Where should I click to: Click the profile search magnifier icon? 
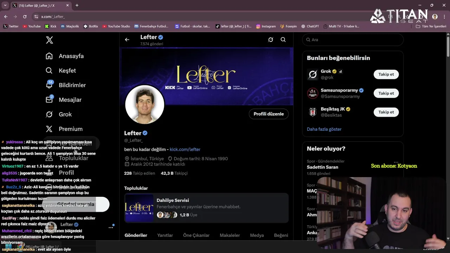point(283,40)
